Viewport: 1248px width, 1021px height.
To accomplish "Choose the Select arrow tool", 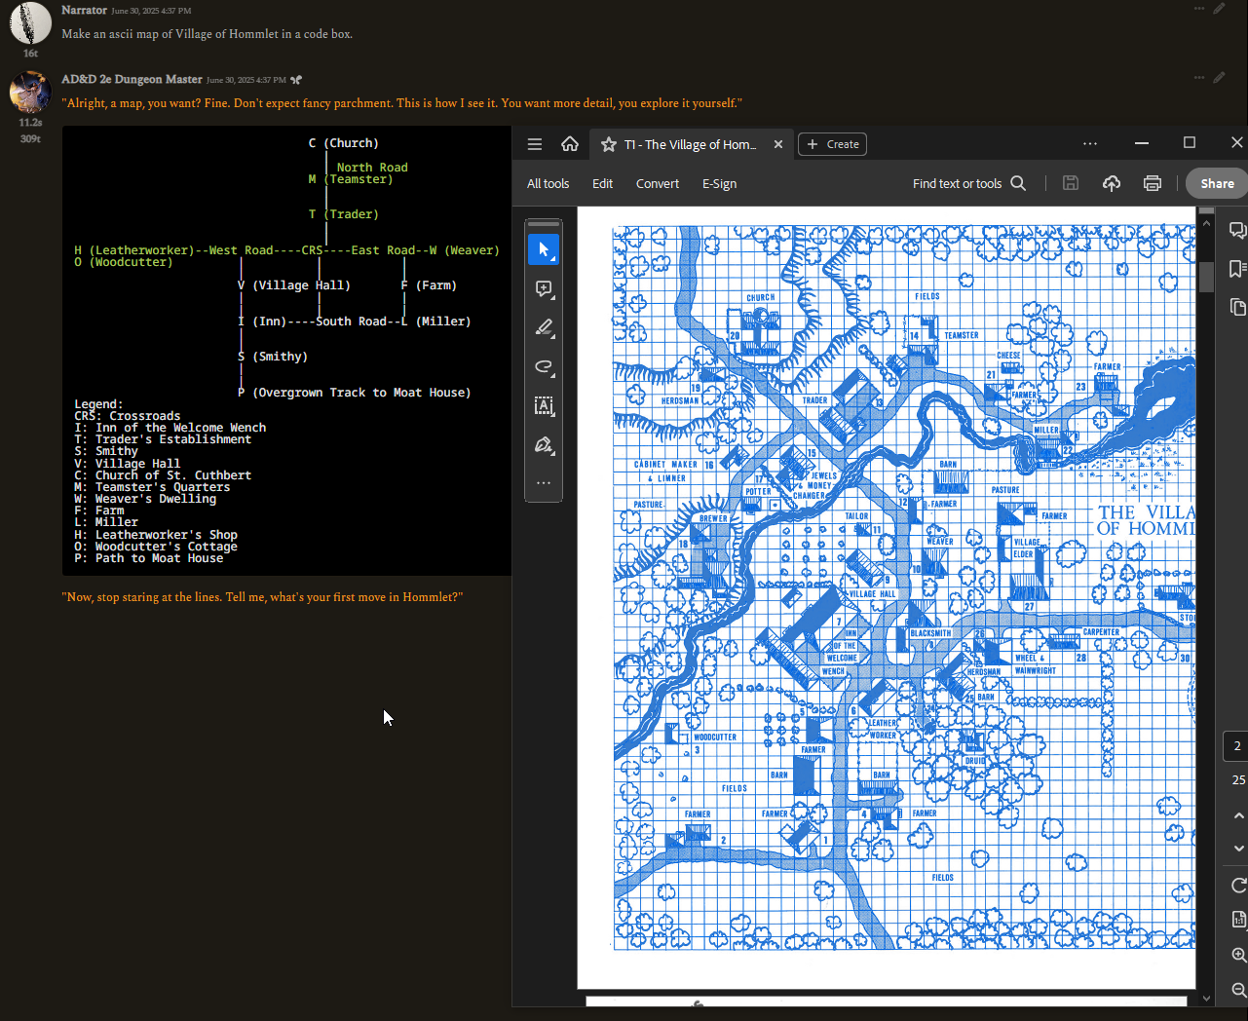I will point(544,249).
